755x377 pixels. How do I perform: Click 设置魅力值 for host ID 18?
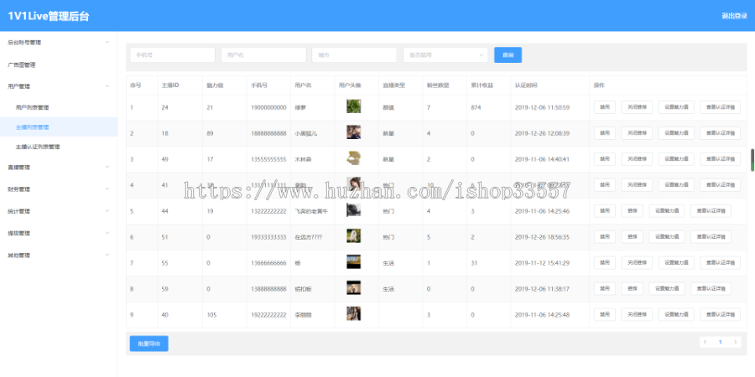coord(676,133)
